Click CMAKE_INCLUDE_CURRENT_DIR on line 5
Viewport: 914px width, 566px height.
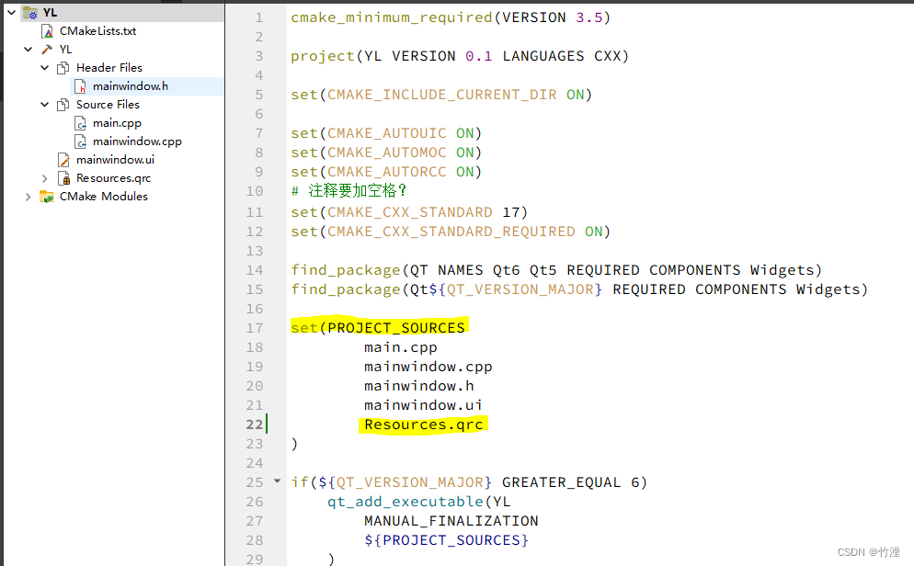coord(442,95)
